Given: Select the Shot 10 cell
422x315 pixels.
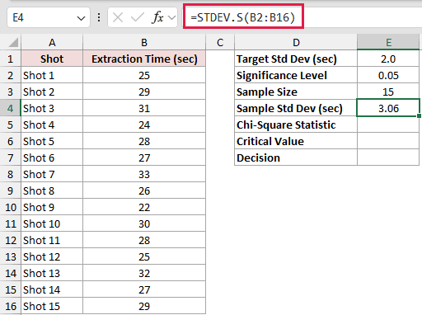Looking at the screenshot, I should point(52,223).
